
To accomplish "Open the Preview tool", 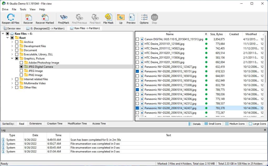I will [x=131, y=17].
